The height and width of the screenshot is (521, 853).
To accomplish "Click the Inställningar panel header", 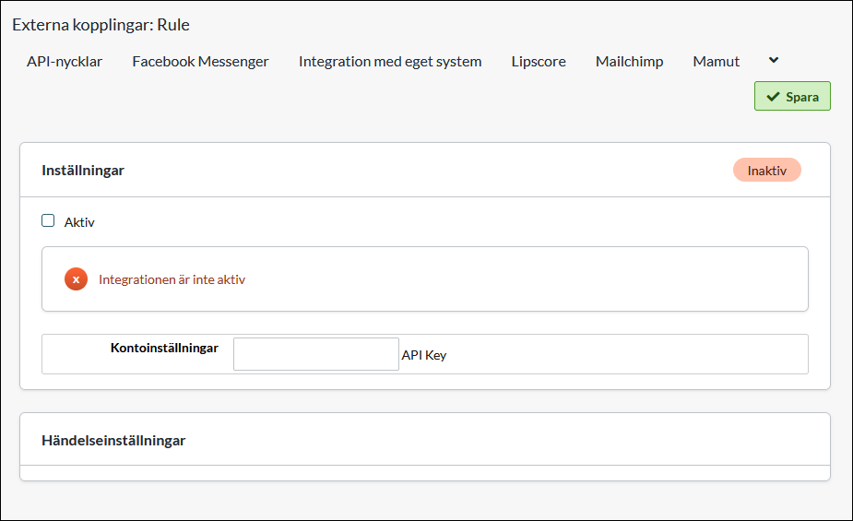I will click(83, 171).
